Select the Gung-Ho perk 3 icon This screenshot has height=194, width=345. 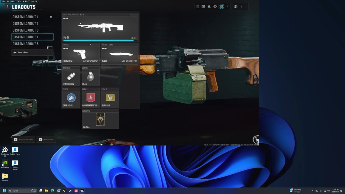click(110, 98)
